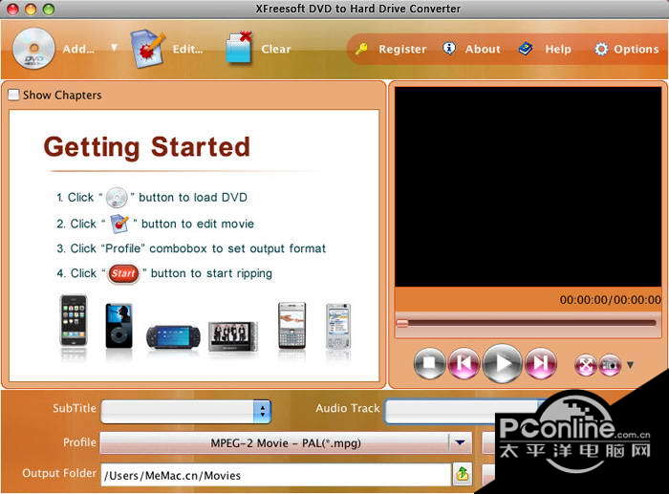Open Register dialog via its label
669x494 pixels.
coord(402,50)
